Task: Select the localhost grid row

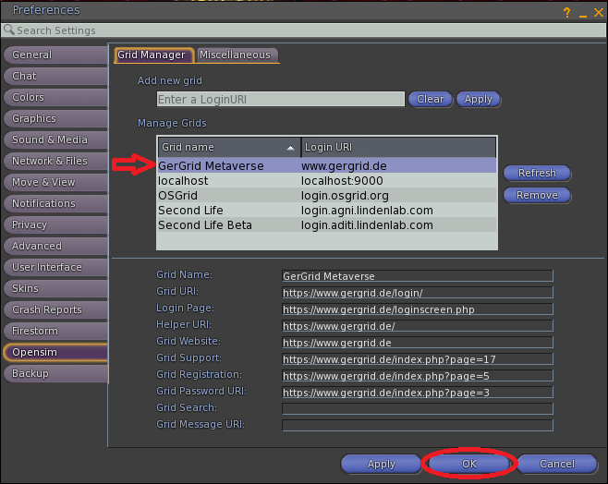Action: [327, 181]
